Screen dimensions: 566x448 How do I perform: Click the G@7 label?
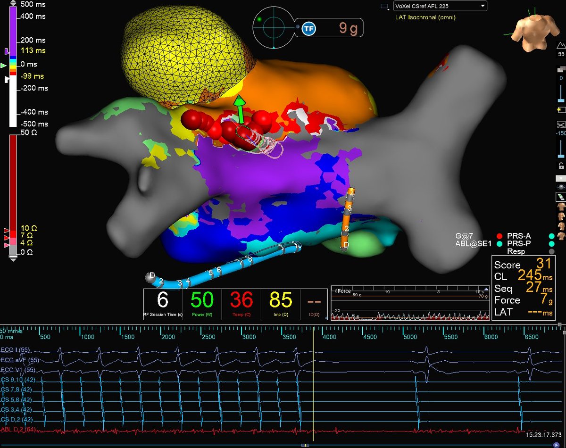coord(464,235)
